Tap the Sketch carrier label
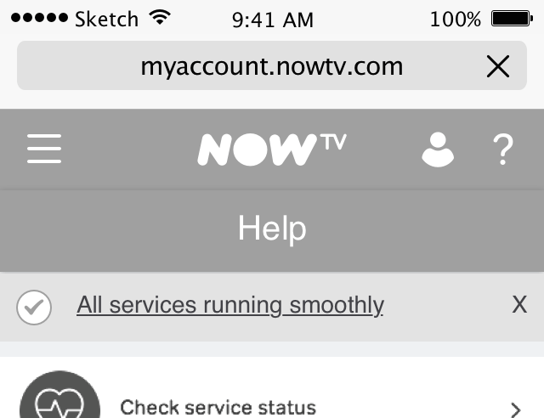The width and height of the screenshot is (544, 418). [107, 19]
